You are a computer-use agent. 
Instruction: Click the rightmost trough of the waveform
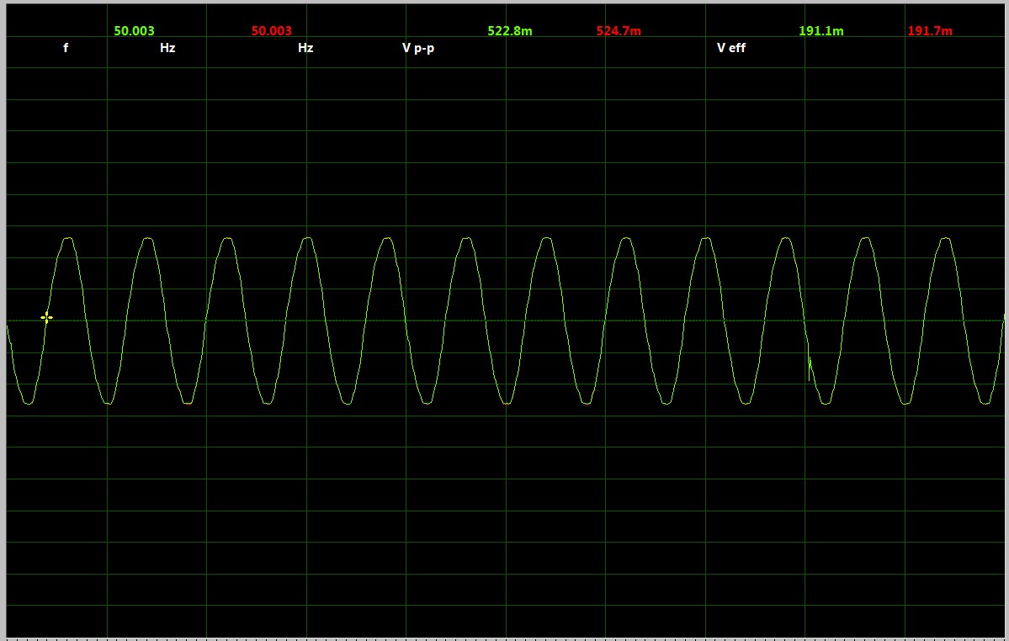[x=985, y=404]
